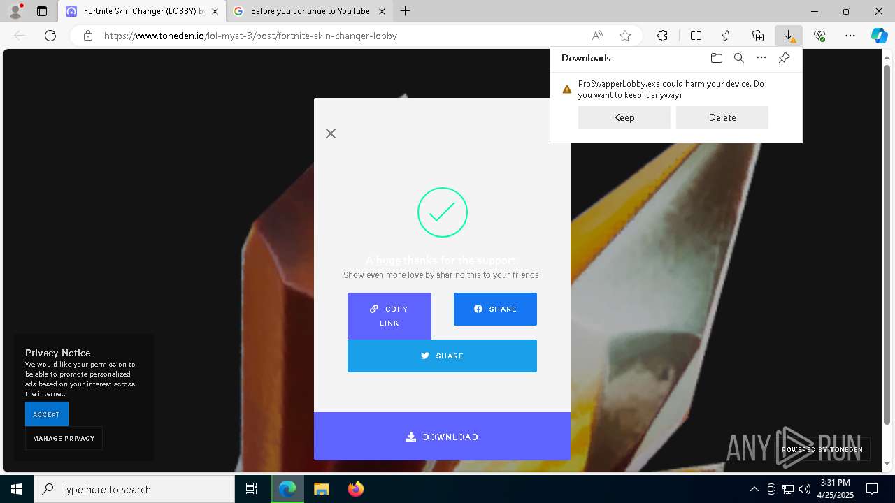Activate Read aloud icon
Image resolution: width=895 pixels, height=503 pixels.
597,36
